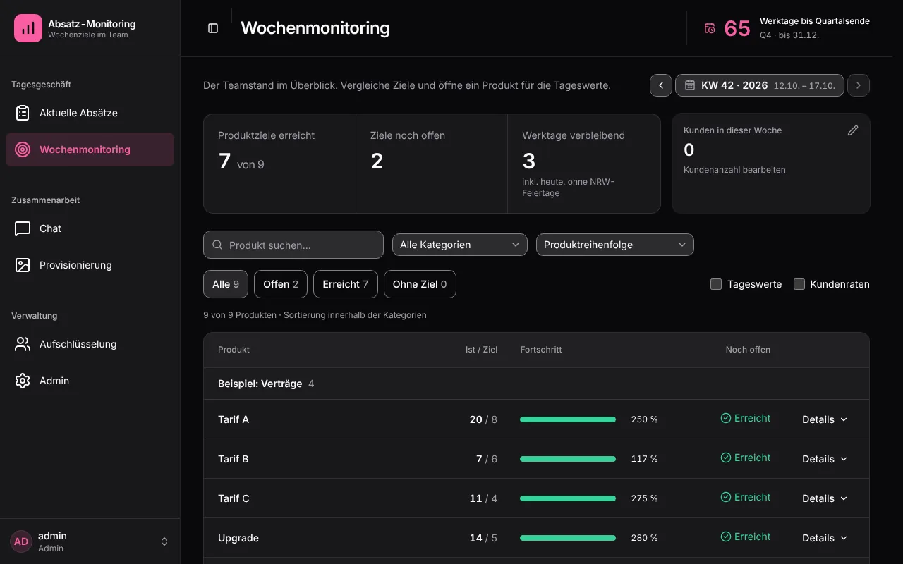Click Kundenanzahl bearbeiten link
The image size is (903, 564).
click(734, 170)
